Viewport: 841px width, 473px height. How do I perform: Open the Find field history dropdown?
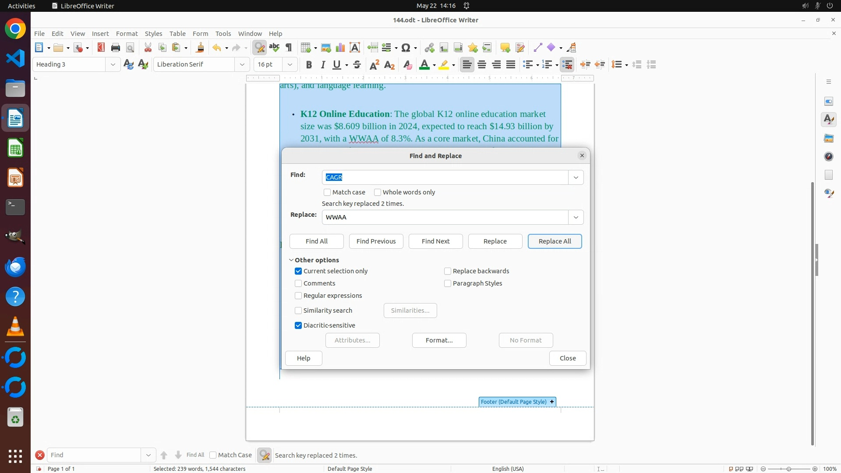[576, 177]
